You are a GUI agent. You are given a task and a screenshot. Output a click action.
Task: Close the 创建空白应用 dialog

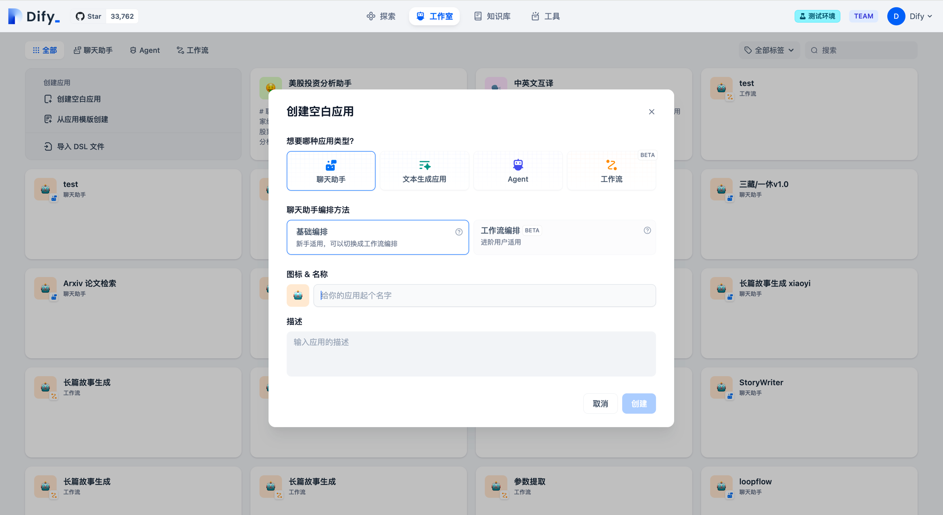pos(652,112)
